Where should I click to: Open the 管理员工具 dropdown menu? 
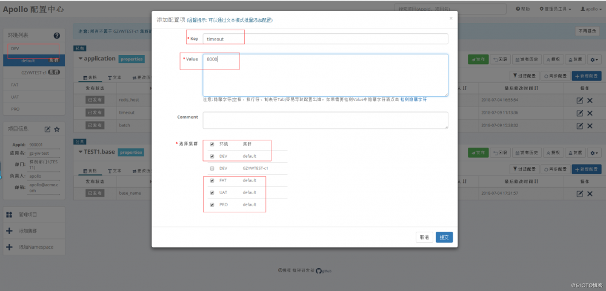[x=555, y=9]
